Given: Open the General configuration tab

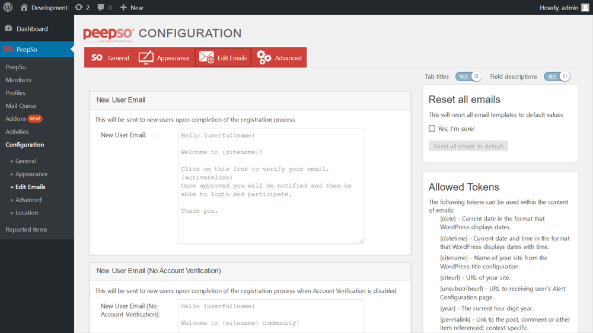Looking at the screenshot, I should [x=109, y=57].
